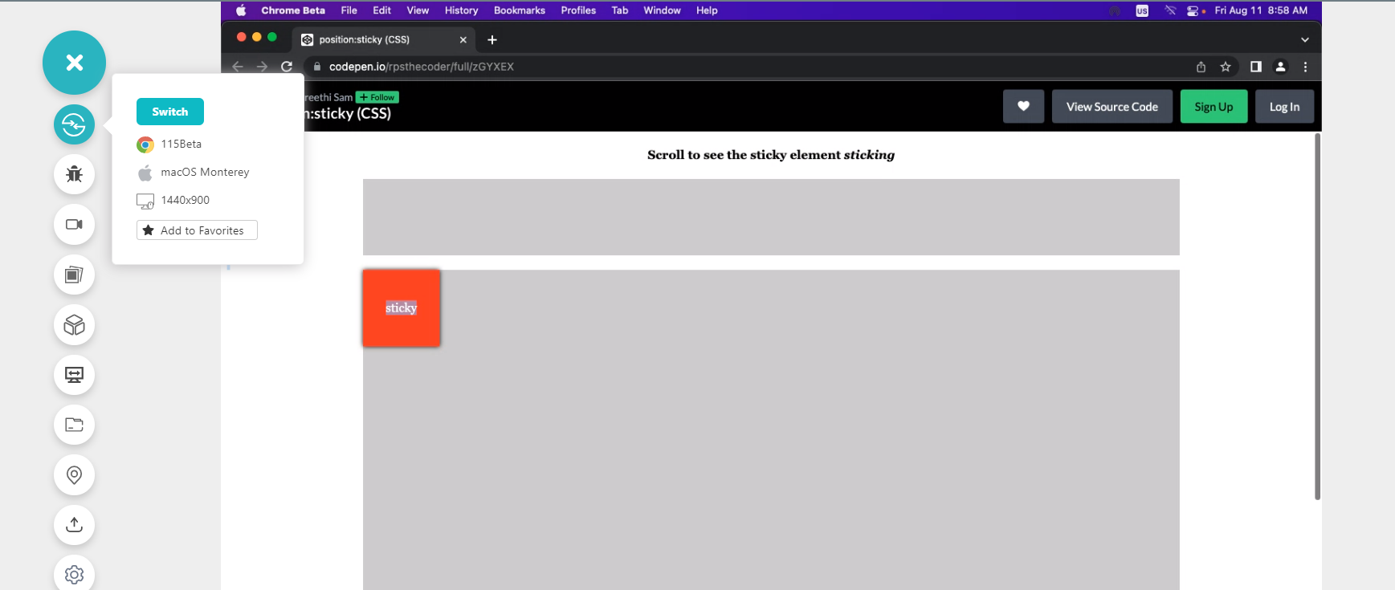Start video recording from the sidebar
The height and width of the screenshot is (590, 1395).
[74, 225]
